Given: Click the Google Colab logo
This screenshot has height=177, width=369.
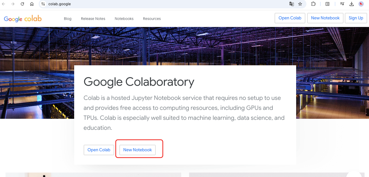Looking at the screenshot, I should pyautogui.click(x=23, y=18).
